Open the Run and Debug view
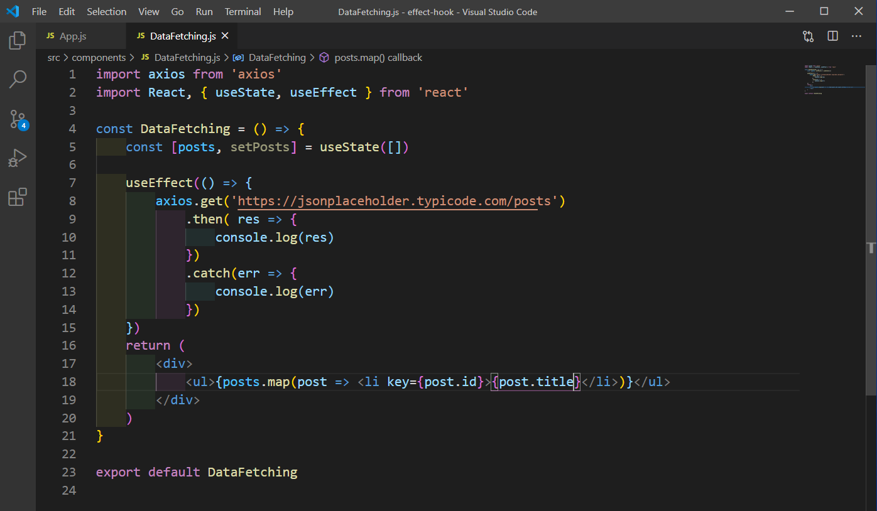Image resolution: width=877 pixels, height=511 pixels. pos(18,158)
